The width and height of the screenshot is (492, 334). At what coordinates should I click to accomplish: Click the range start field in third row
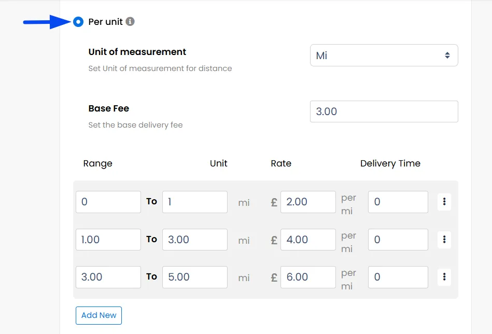coord(108,277)
